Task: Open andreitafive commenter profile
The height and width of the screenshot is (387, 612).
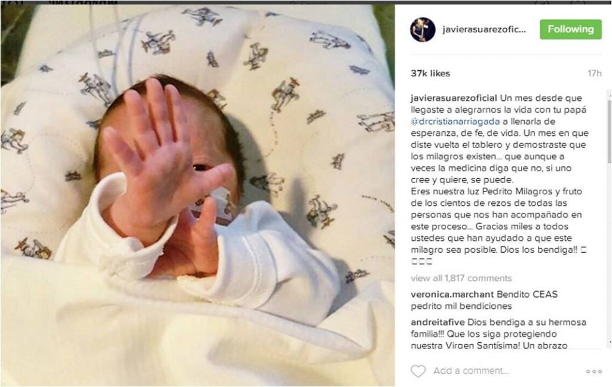Action: click(x=437, y=323)
